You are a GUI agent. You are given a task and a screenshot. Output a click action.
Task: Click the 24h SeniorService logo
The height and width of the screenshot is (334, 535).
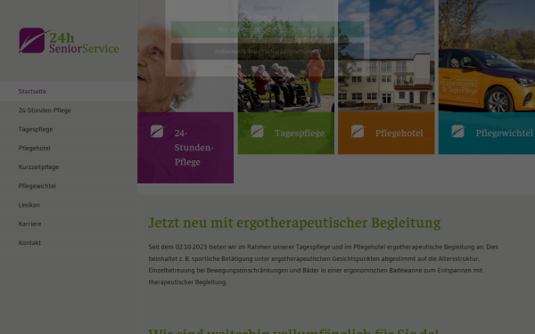69,41
